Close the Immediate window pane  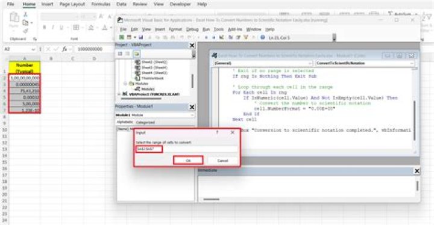pos(417,171)
